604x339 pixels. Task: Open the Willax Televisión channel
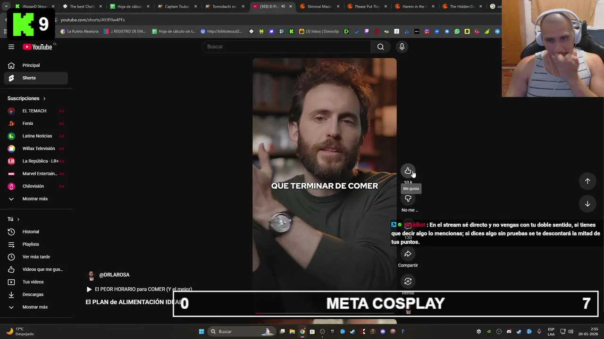36,148
